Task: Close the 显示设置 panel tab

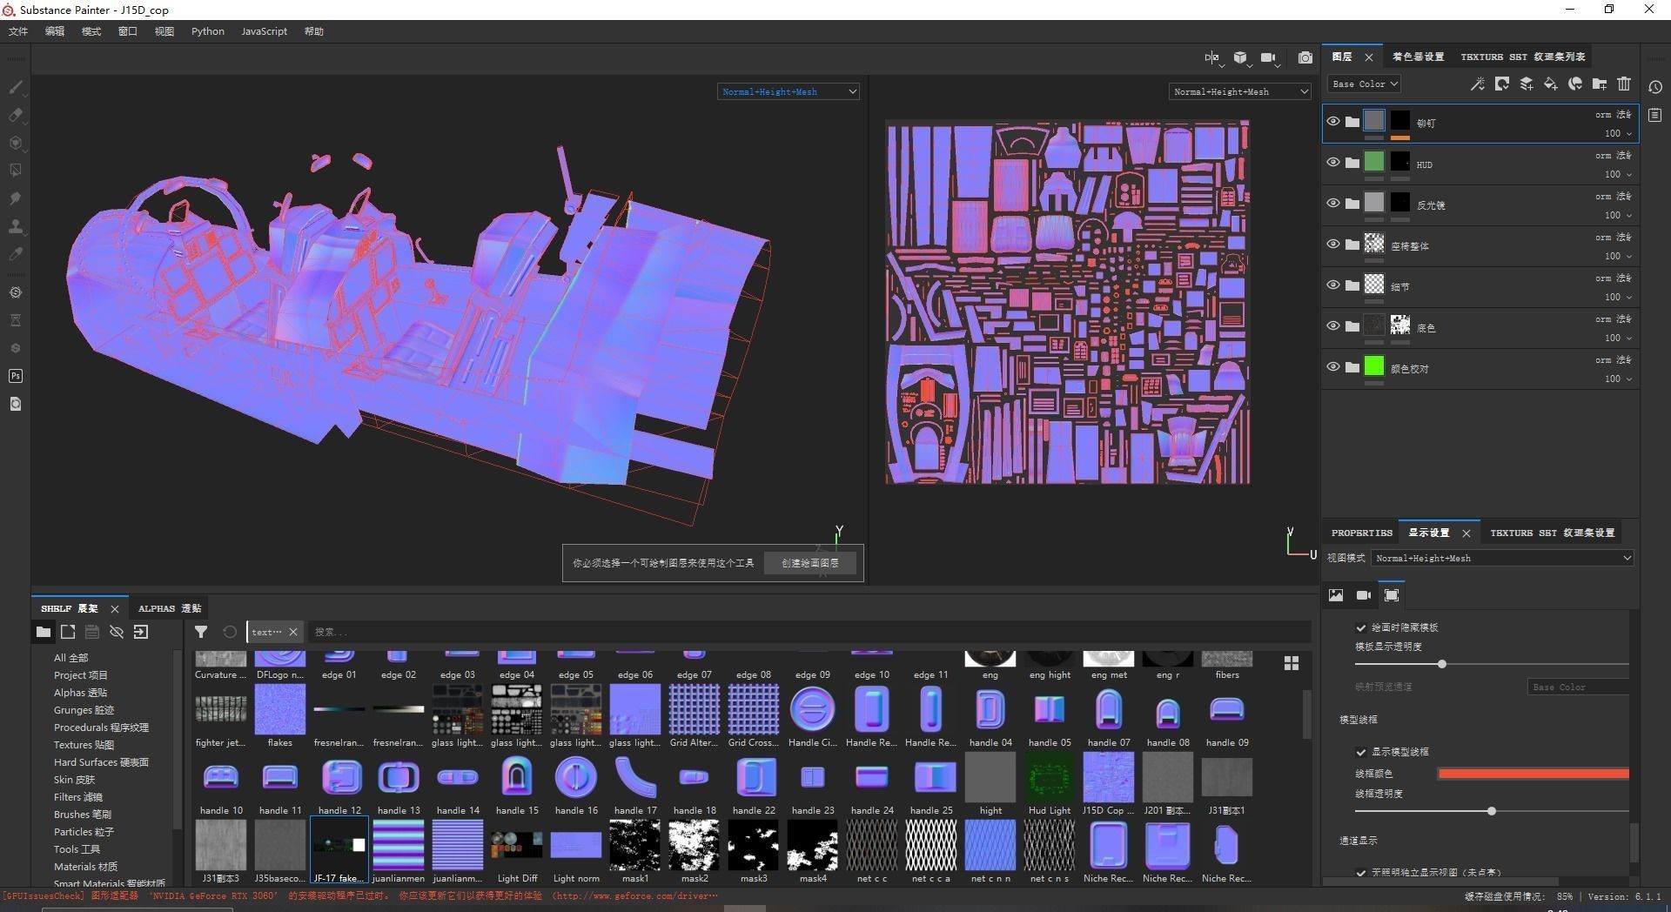Action: [1466, 533]
